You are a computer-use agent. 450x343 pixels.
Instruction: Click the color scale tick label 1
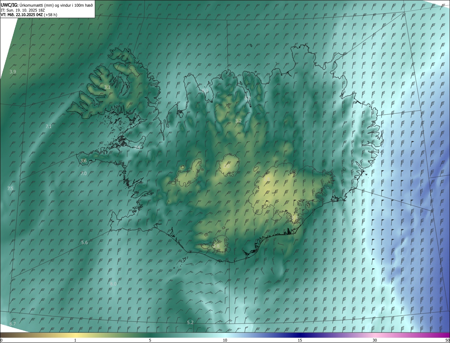point(75,340)
